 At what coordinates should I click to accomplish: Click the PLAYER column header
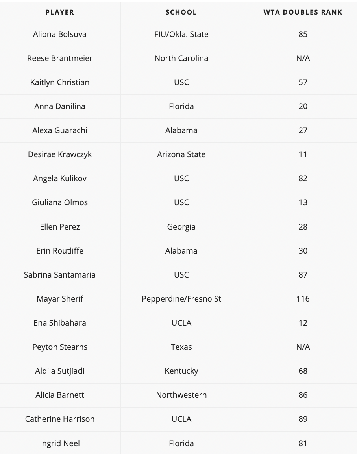click(60, 12)
